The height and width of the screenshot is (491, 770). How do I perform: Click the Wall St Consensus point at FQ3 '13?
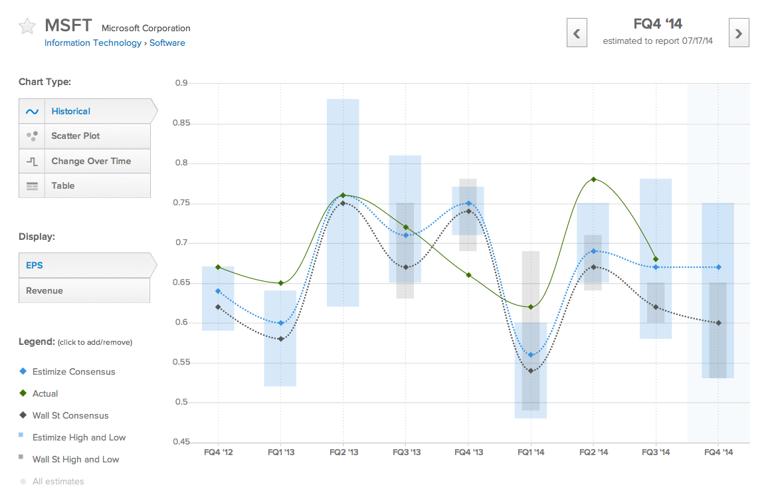pyautogui.click(x=406, y=267)
